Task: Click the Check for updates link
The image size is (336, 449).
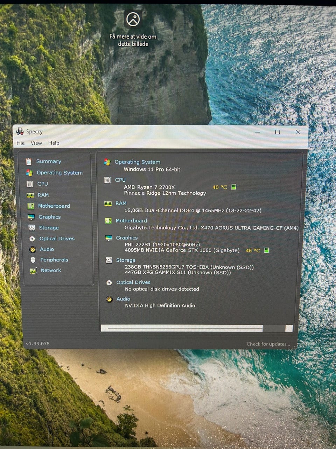Action: coord(268,344)
